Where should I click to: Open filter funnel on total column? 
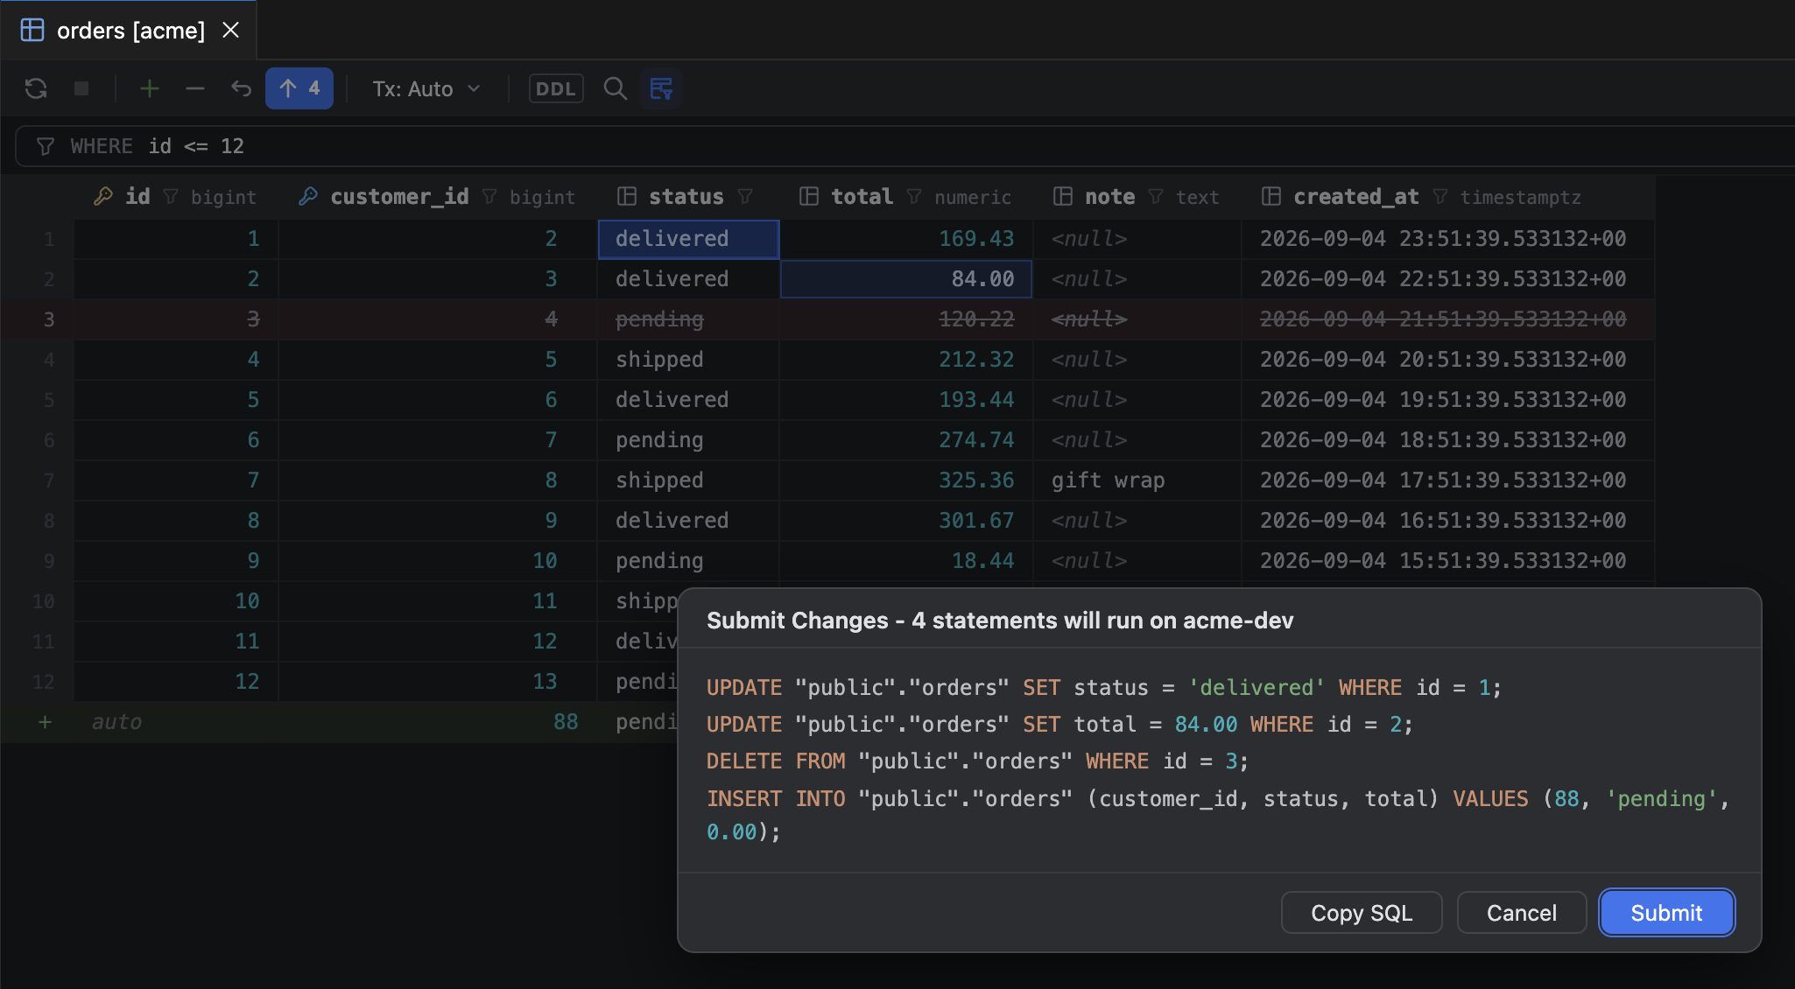click(x=914, y=197)
